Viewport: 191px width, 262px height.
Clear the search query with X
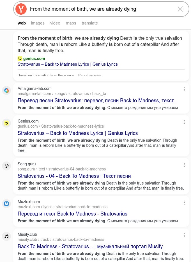(180, 9)
